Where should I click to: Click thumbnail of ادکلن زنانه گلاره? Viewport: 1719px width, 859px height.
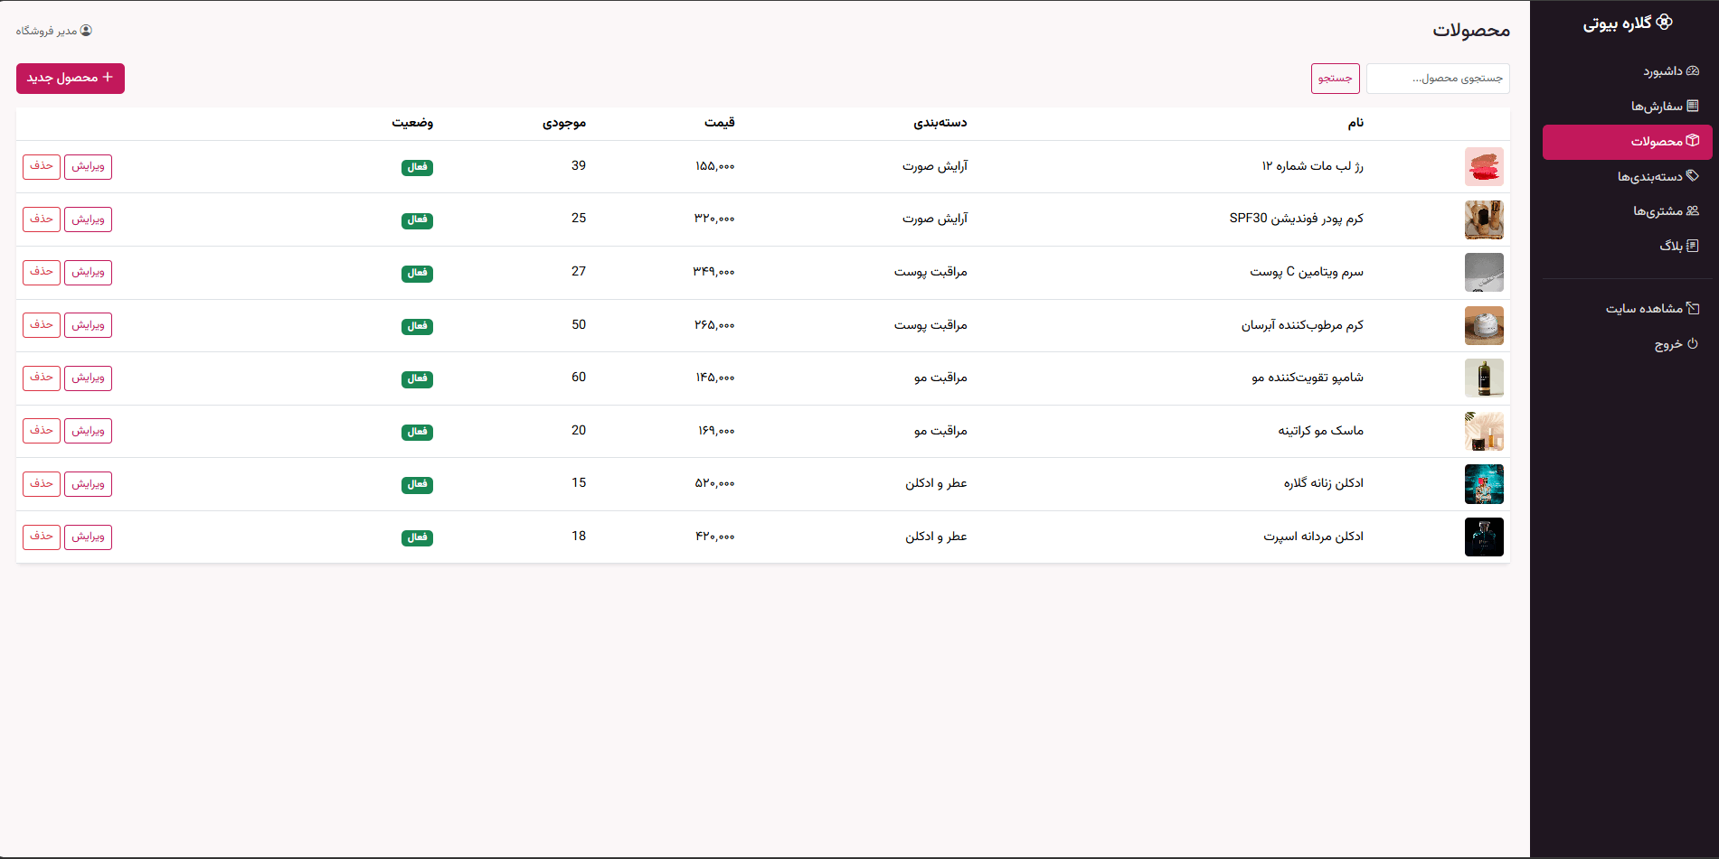[x=1484, y=484]
